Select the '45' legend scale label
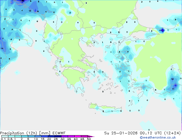Viewport: 182px width, 140px height. pos(82,139)
